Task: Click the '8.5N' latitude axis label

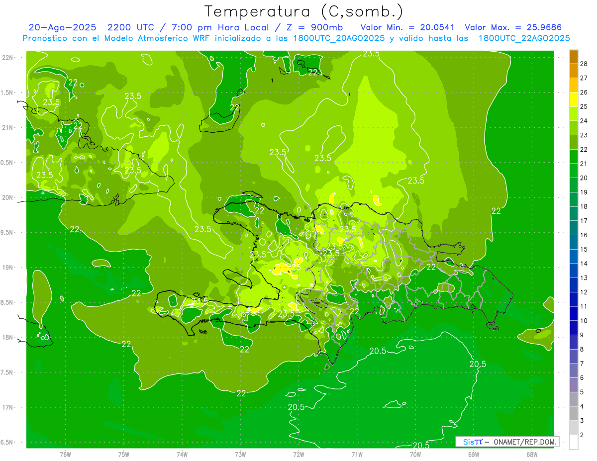Action: [7, 302]
